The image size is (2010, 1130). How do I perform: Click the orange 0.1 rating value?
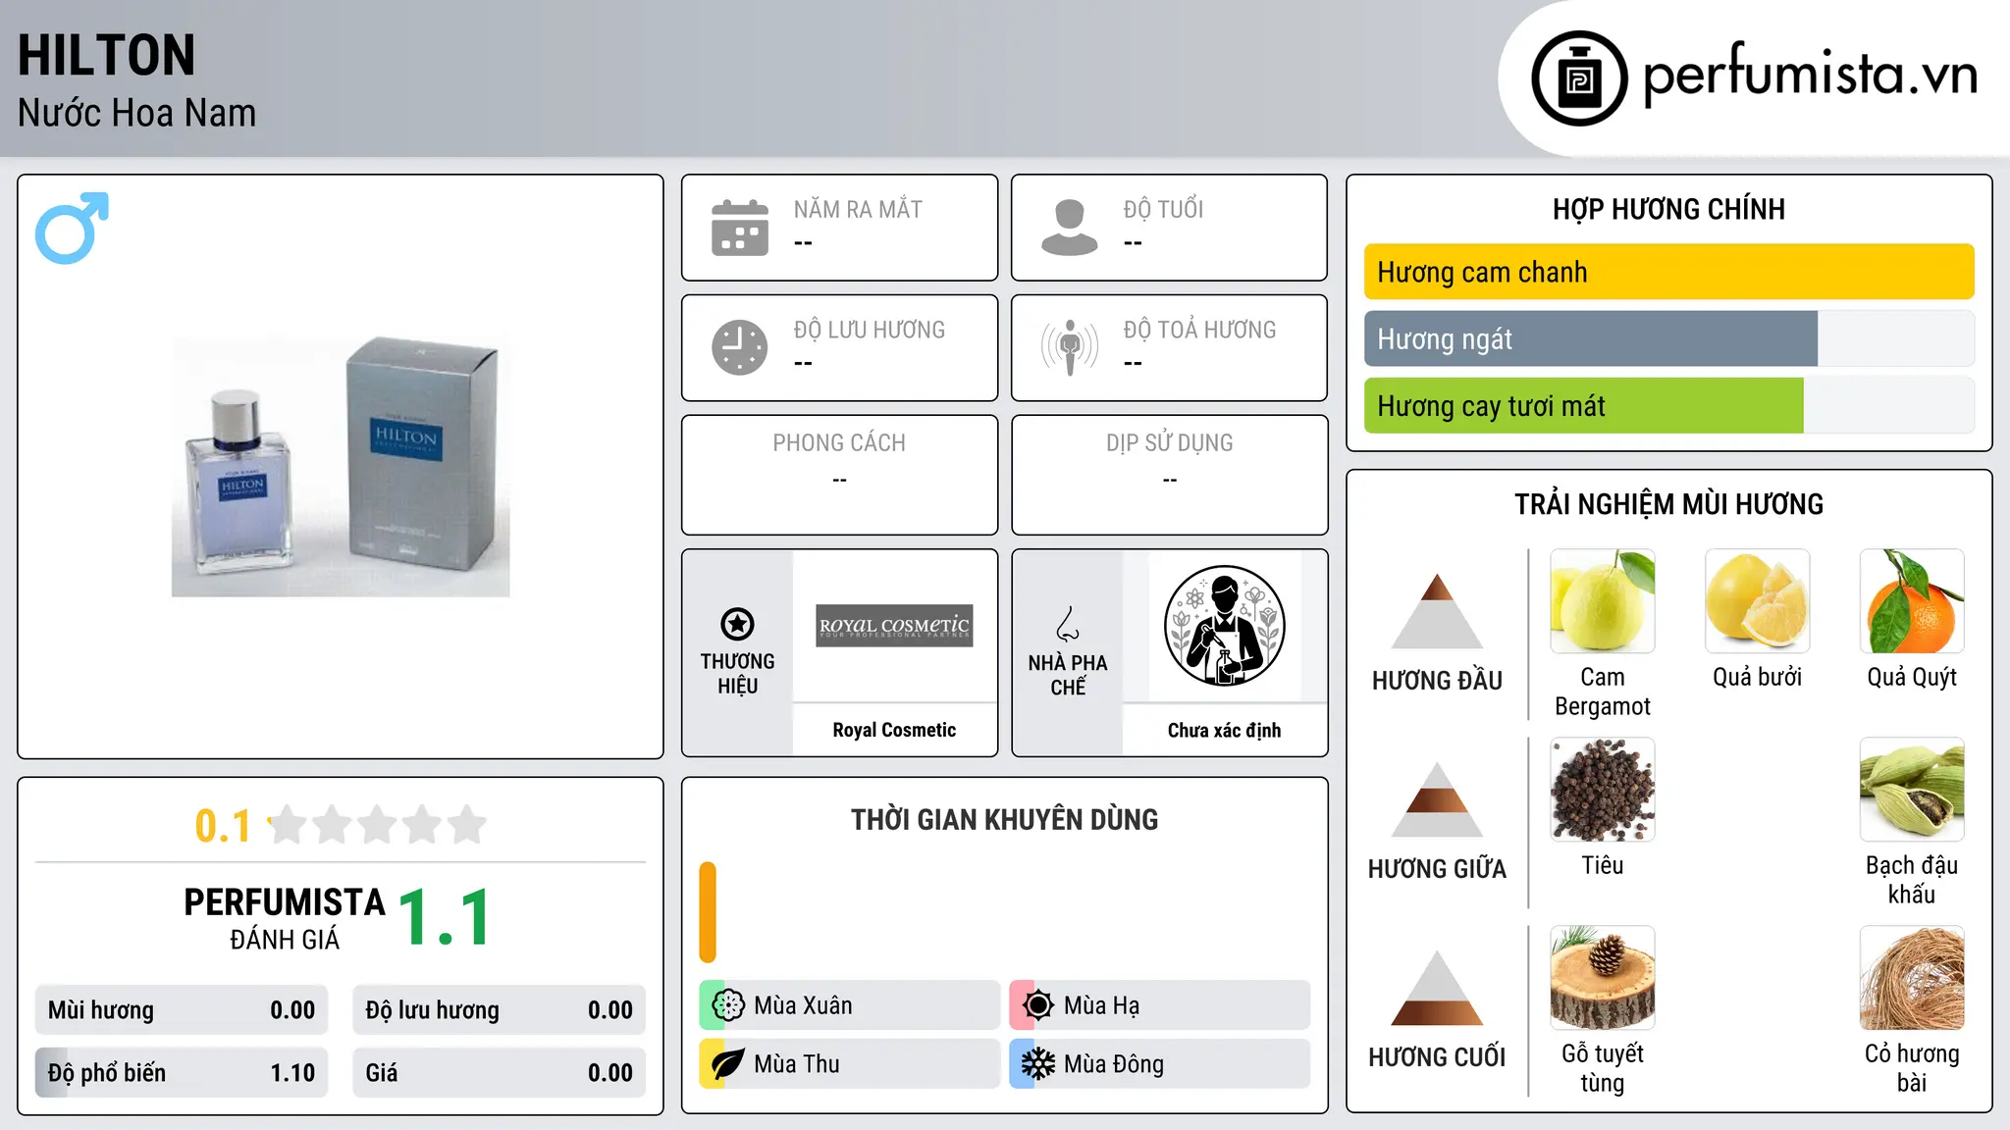(223, 826)
